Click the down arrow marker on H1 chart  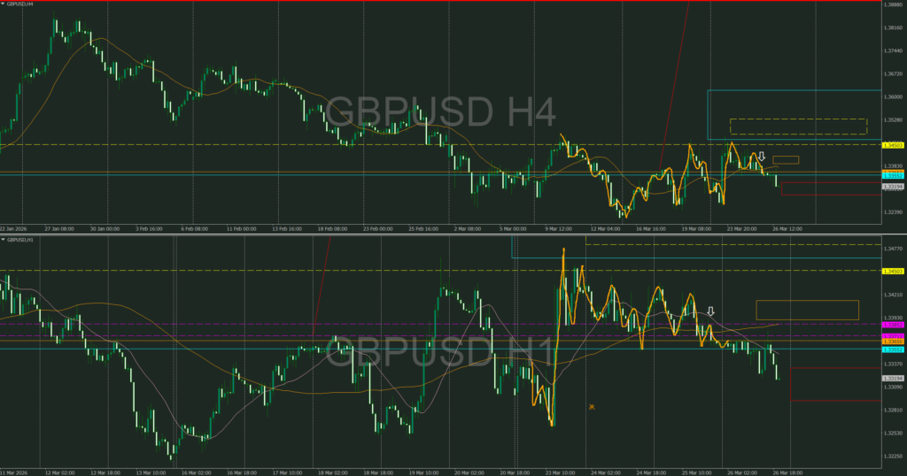click(x=710, y=312)
